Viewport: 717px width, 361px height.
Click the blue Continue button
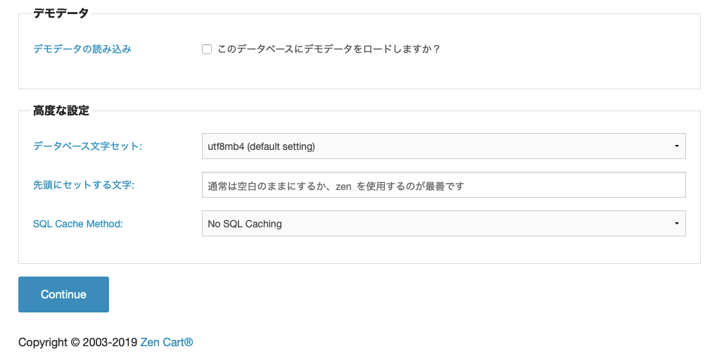[x=63, y=294]
